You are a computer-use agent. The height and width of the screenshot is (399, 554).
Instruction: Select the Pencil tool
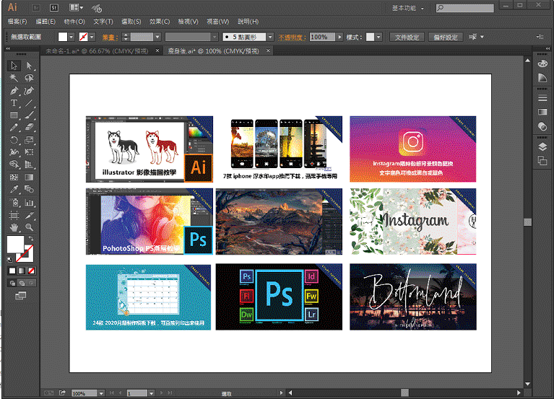click(x=14, y=128)
